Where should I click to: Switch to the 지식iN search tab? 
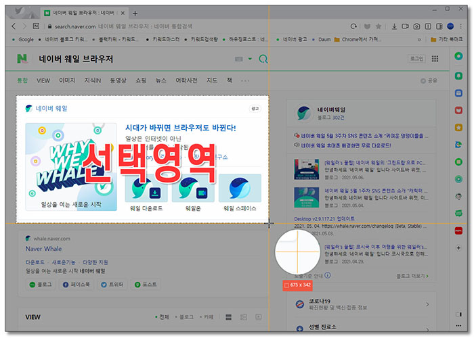click(x=93, y=80)
